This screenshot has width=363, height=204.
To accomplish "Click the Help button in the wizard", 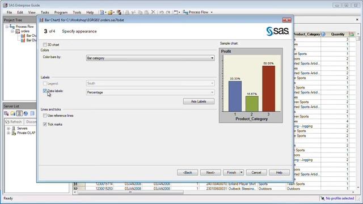I will point(279,172).
